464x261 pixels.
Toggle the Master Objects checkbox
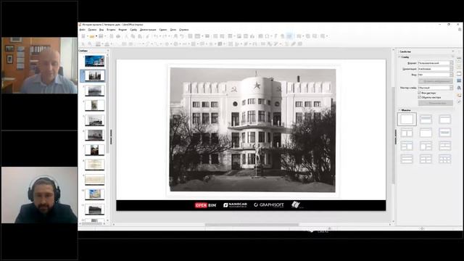click(x=419, y=97)
